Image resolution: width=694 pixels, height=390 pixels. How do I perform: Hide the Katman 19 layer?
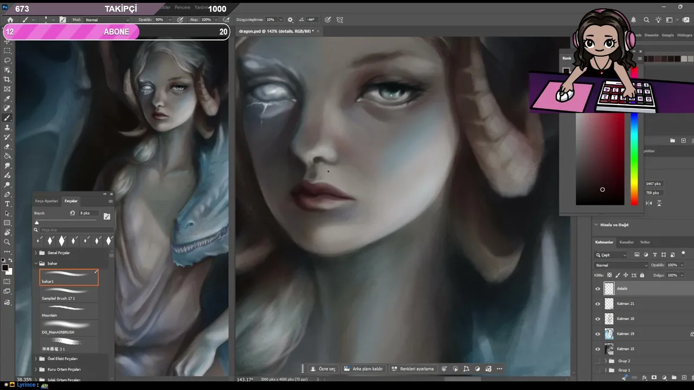pyautogui.click(x=598, y=334)
